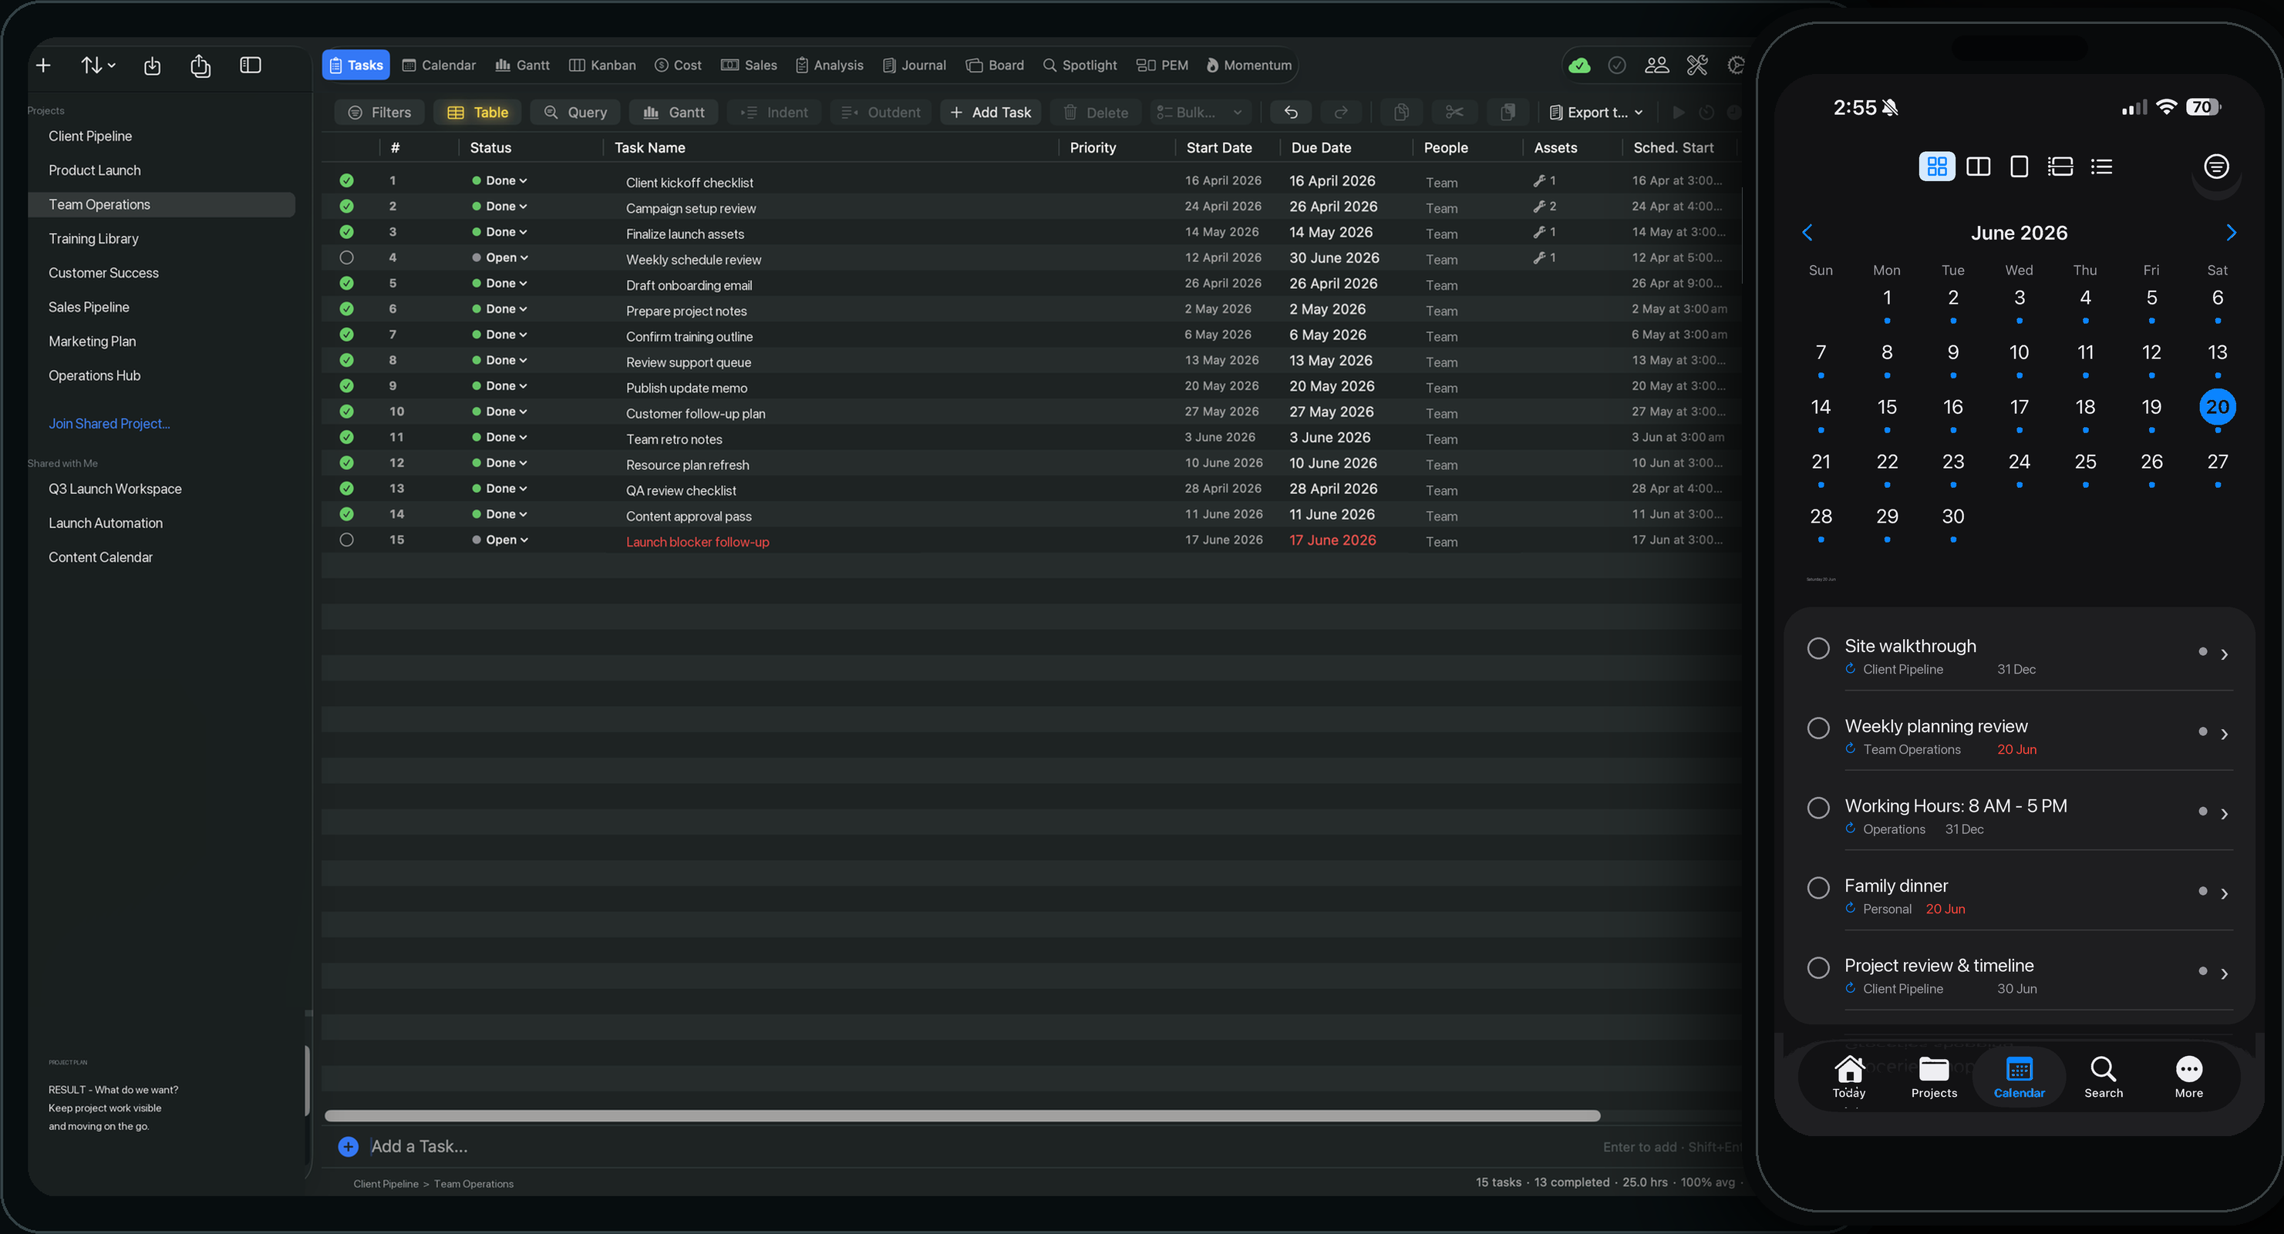Uncheck the completed Client kickoff checklist task
The image size is (2284, 1234).
[x=347, y=181]
